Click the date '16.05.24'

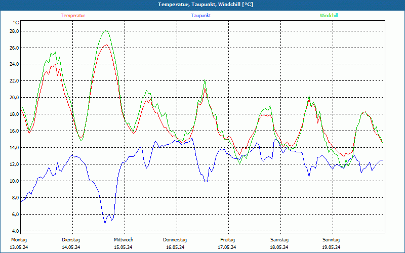coord(175,247)
